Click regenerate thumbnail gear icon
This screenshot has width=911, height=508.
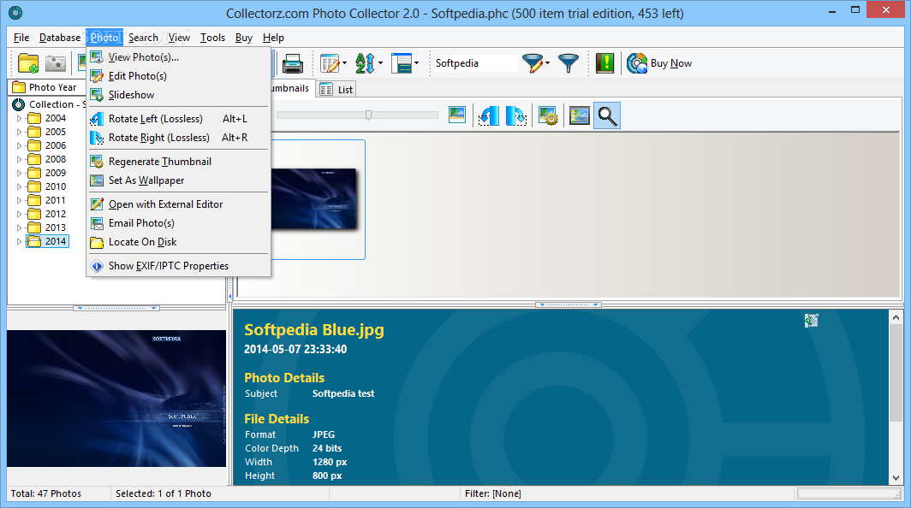point(548,115)
